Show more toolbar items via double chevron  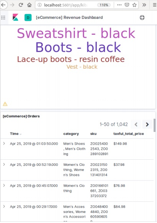pyautogui.click(x=144, y=5)
